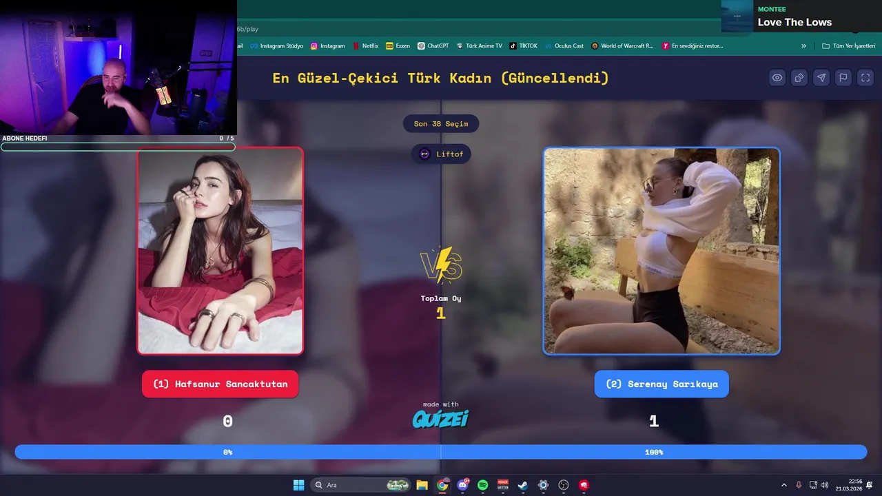Open the Tüm Yer İşaretleri folder

click(x=848, y=46)
